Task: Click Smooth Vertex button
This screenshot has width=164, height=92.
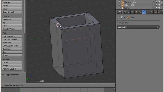Action: click(x=12, y=29)
